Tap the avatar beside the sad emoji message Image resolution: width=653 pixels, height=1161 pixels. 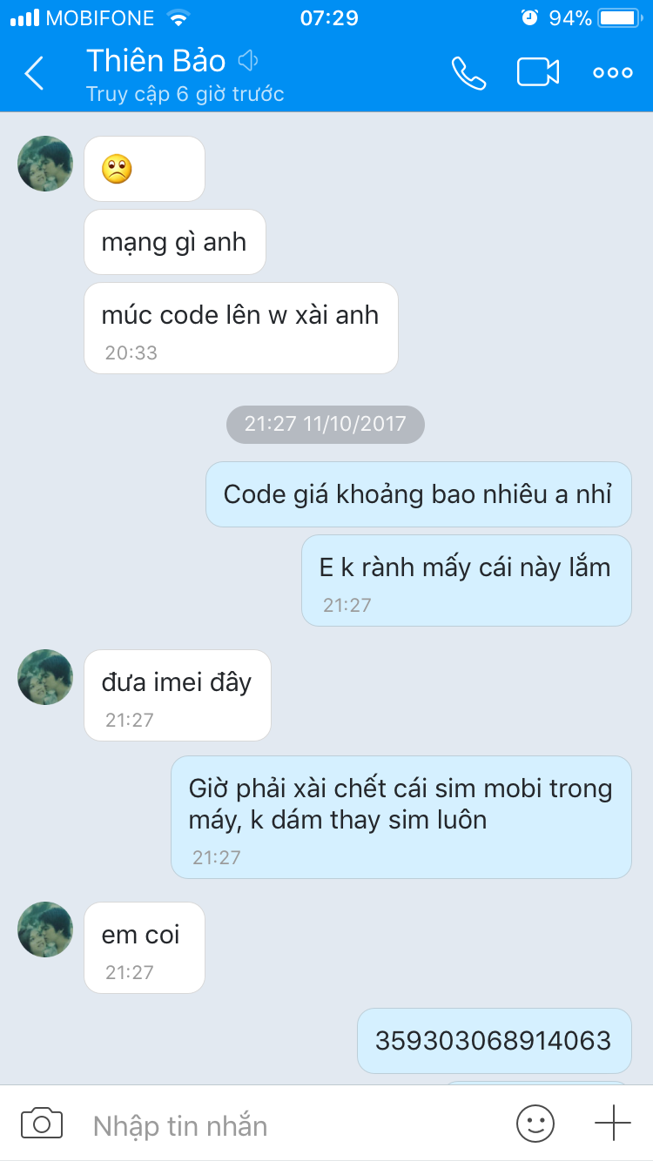coord(45,164)
